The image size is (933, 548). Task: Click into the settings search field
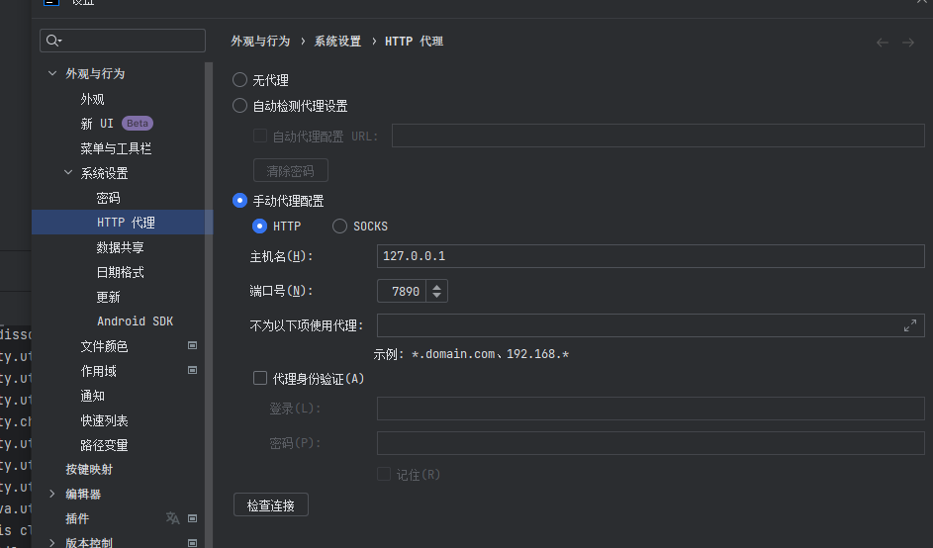(123, 41)
